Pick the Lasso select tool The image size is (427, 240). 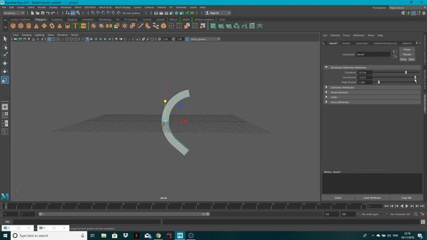(x=5, y=47)
